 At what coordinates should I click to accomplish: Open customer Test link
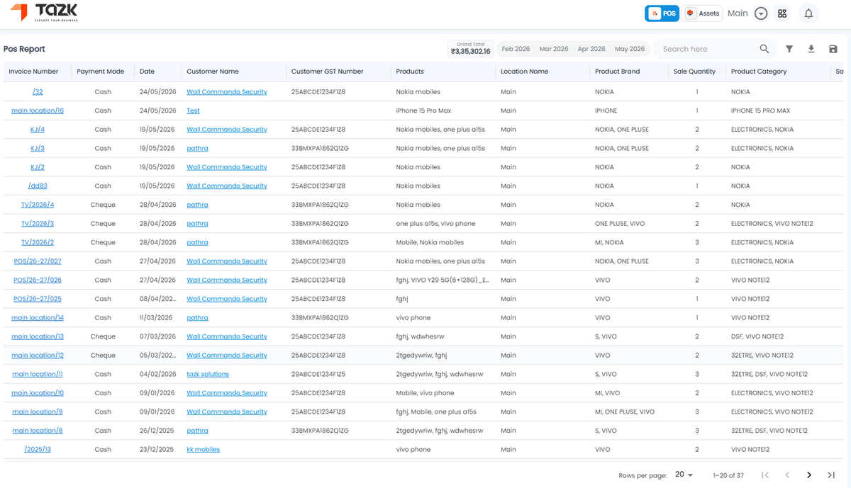tap(193, 110)
